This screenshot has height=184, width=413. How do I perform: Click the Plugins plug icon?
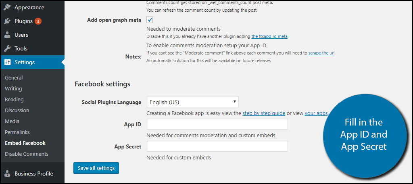pos(7,21)
